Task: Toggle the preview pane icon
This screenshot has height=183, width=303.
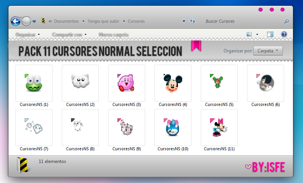Action: point(270,34)
